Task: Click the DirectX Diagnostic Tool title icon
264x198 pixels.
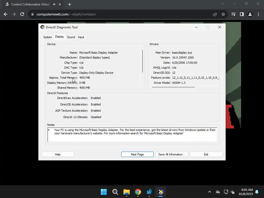Action: pos(43,27)
